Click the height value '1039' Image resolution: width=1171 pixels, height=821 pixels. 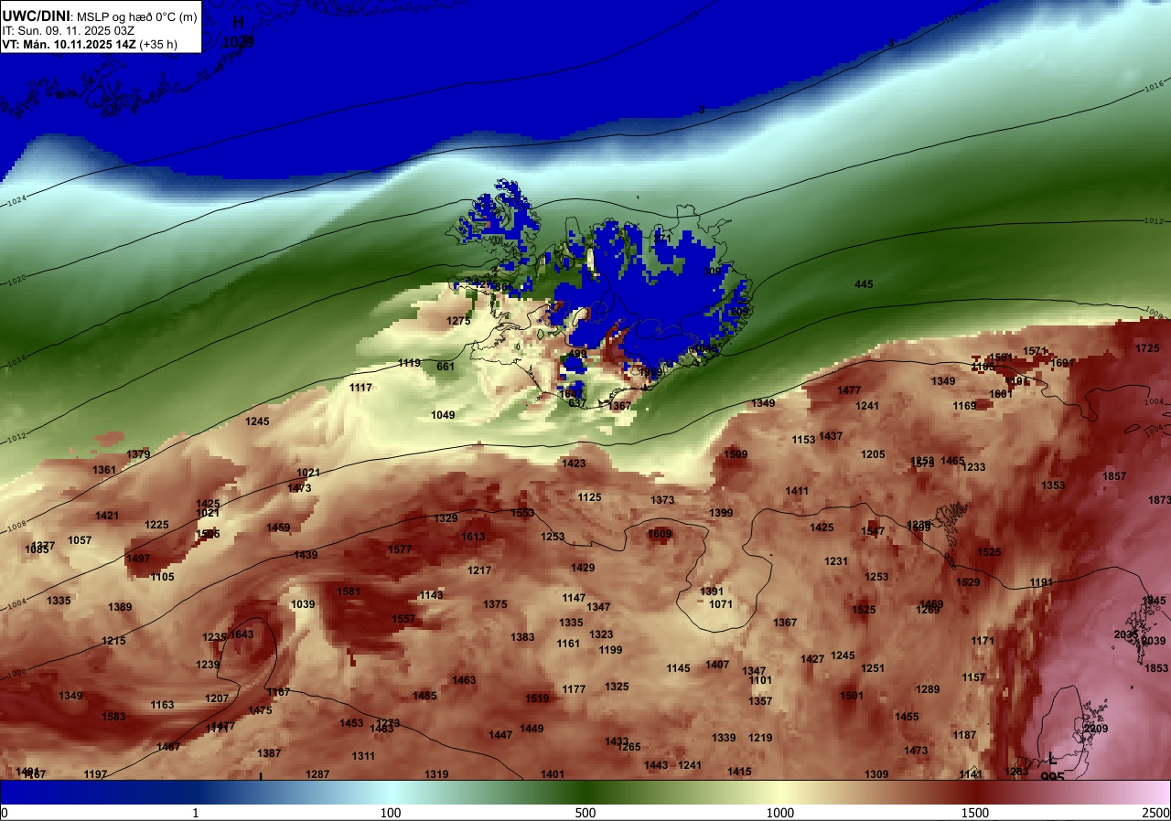[x=303, y=604]
